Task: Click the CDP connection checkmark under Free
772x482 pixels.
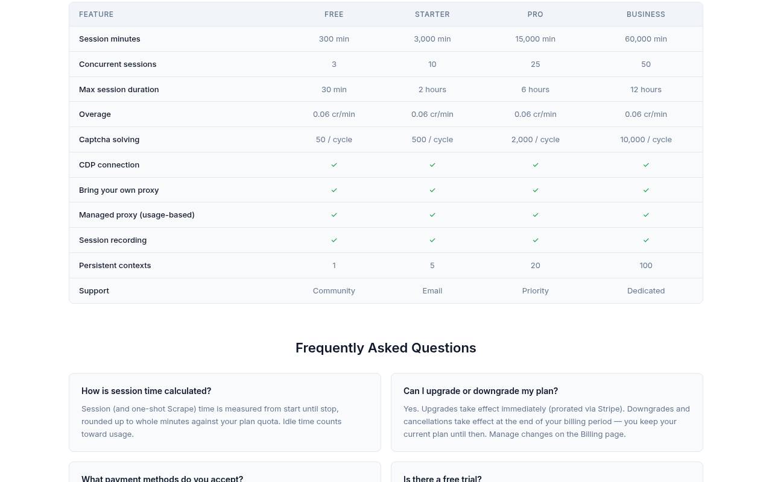Action: click(334, 164)
